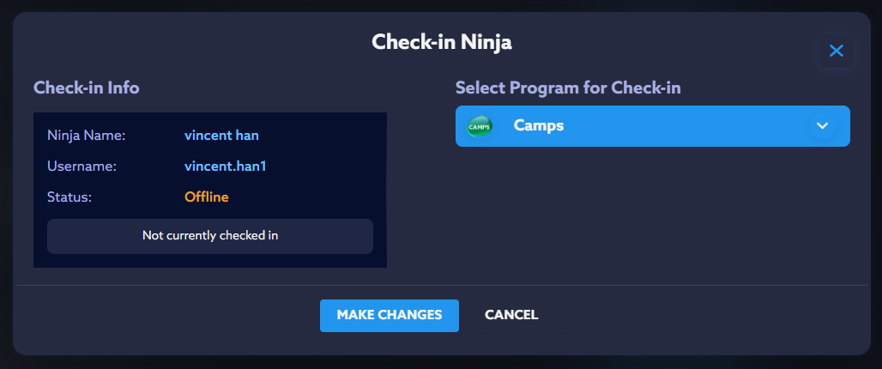Viewport: 882px width, 369px height.
Task: Click the green Camps program logo
Action: pyautogui.click(x=479, y=126)
